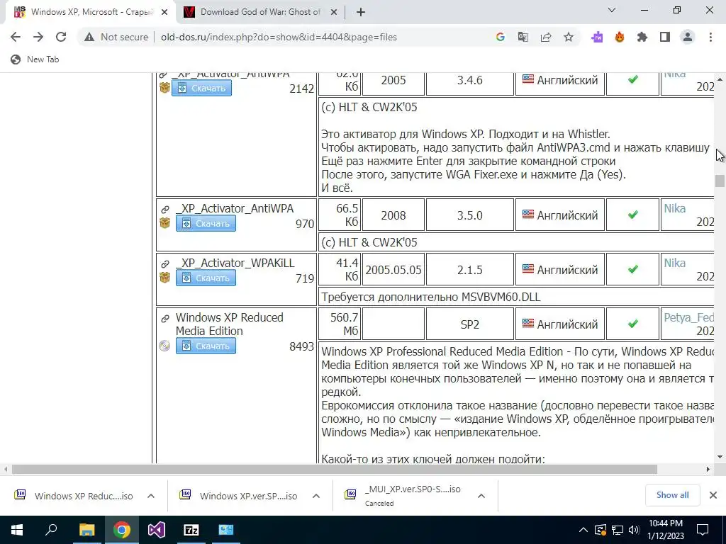Screen dimensions: 726x544
Task: Download Windows XP Reduced Media Edition
Action: tap(206, 346)
